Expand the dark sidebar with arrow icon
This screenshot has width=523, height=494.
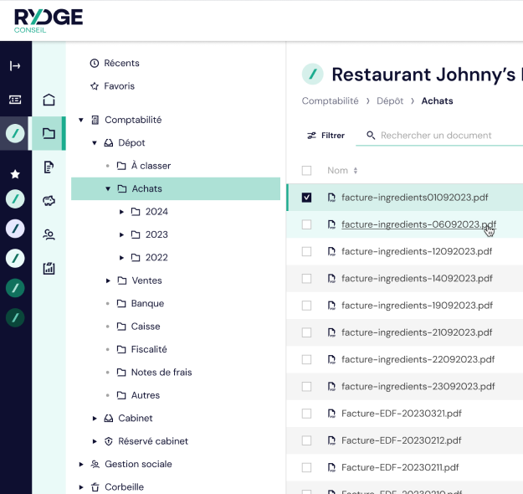15,66
